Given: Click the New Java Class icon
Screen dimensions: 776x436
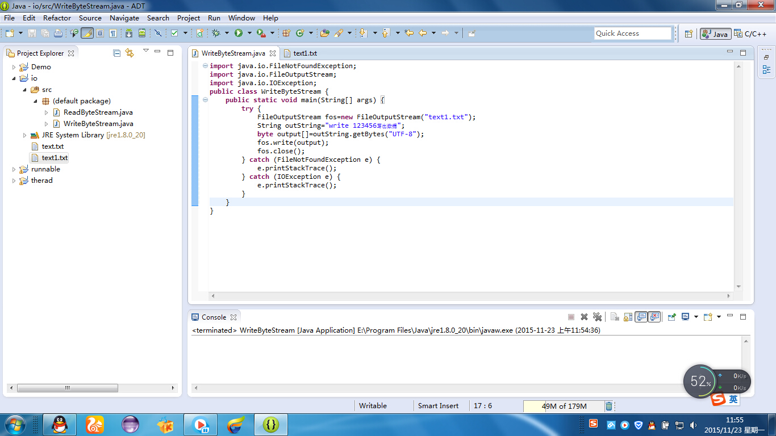Looking at the screenshot, I should (x=299, y=33).
